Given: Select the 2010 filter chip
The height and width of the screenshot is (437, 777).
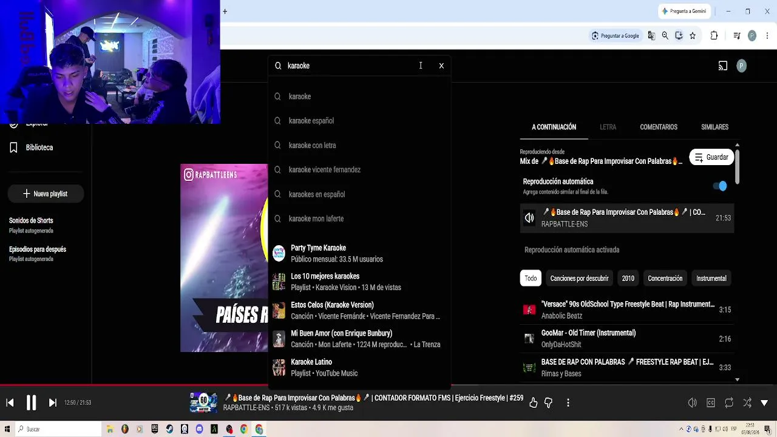Looking at the screenshot, I should (x=628, y=279).
